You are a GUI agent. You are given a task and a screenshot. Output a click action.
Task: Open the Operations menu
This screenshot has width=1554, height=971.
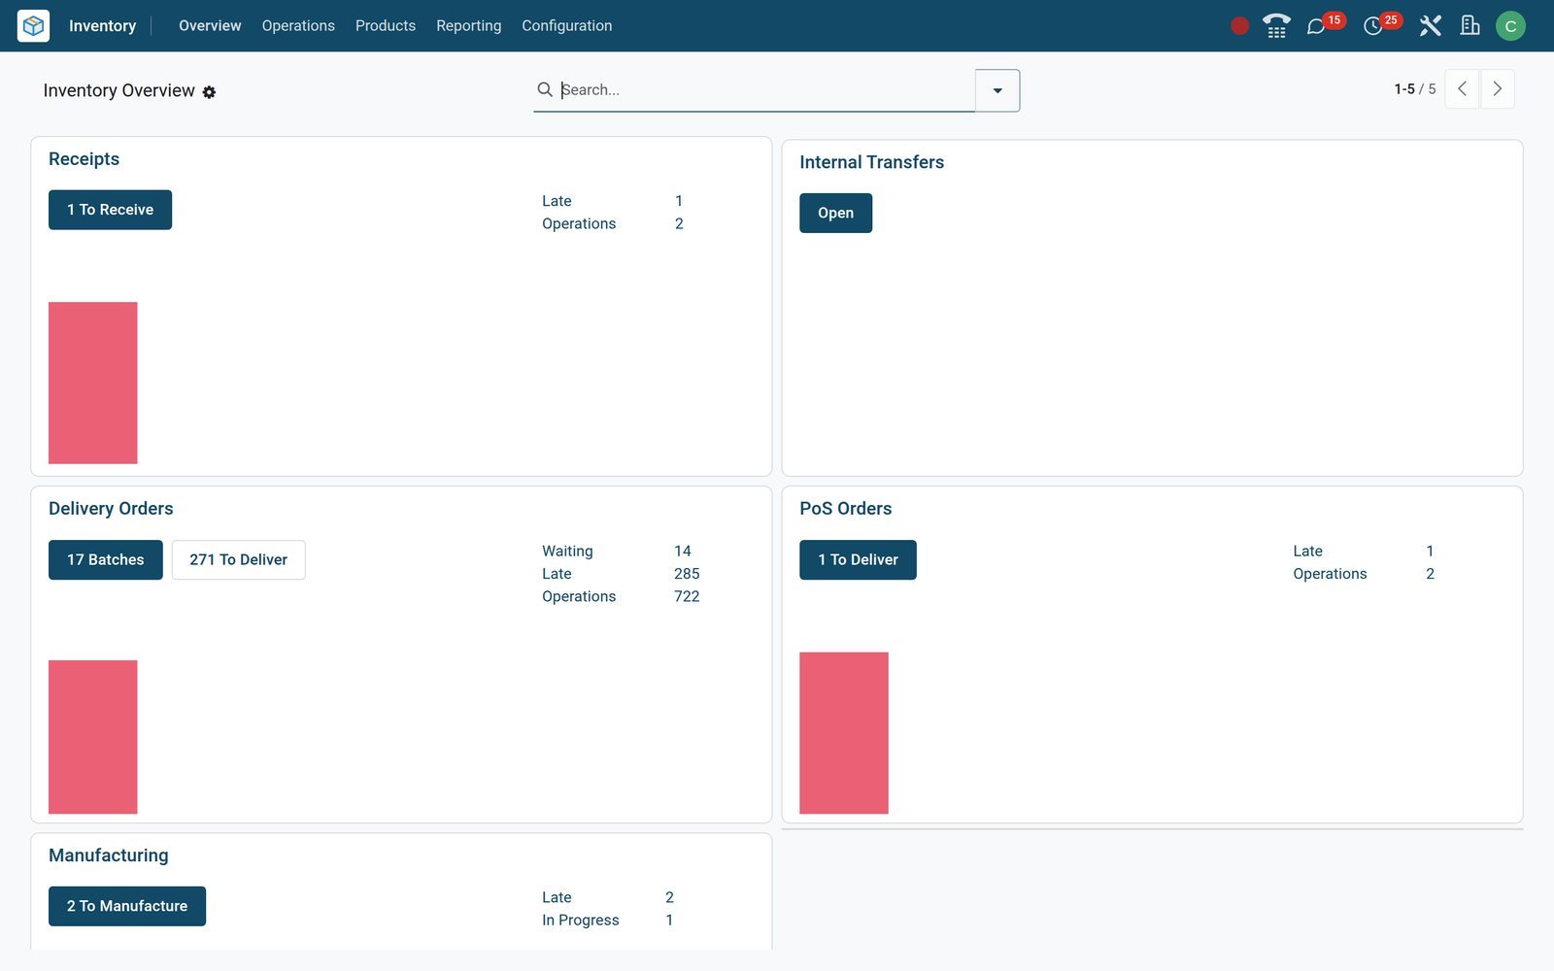pyautogui.click(x=298, y=26)
